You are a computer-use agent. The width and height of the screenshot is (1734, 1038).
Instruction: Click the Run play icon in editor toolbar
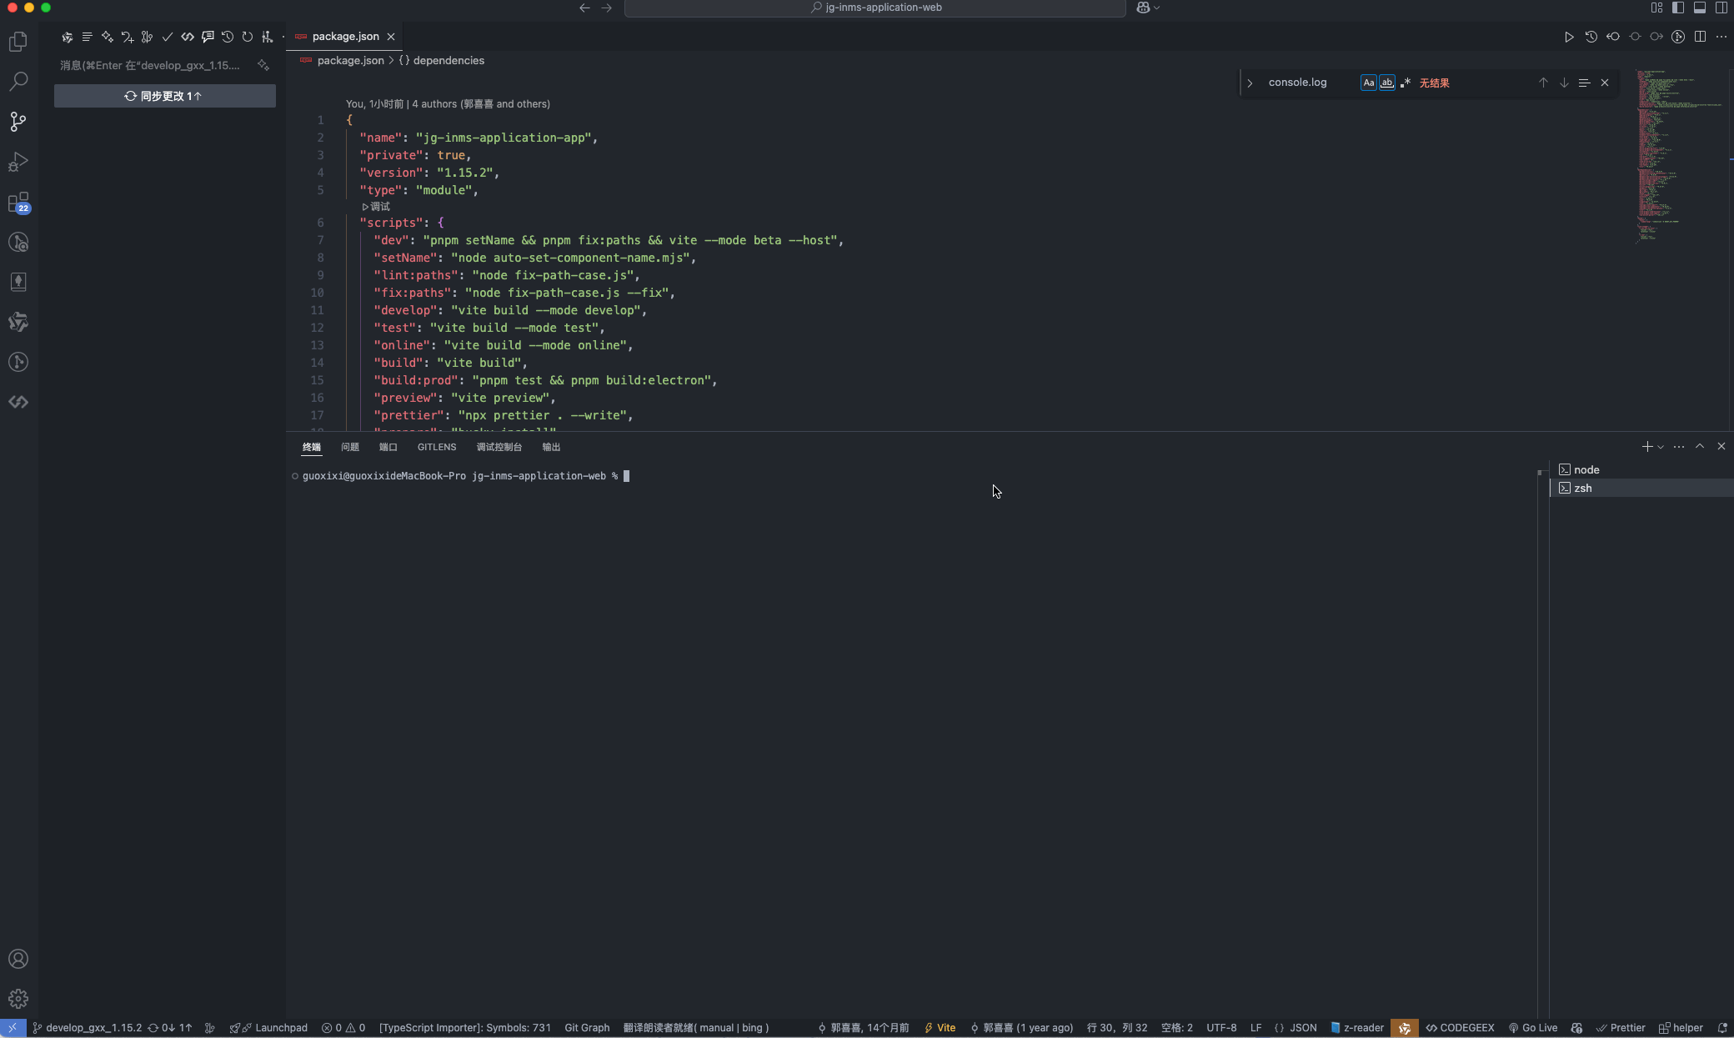1569,37
